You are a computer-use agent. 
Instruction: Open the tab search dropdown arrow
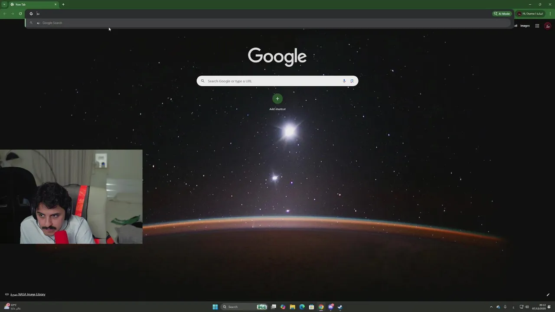point(4,4)
